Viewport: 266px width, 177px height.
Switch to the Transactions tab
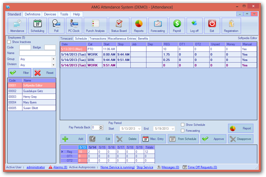click(x=98, y=39)
